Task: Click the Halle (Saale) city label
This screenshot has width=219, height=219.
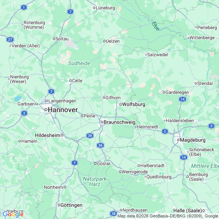Action: (188, 210)
